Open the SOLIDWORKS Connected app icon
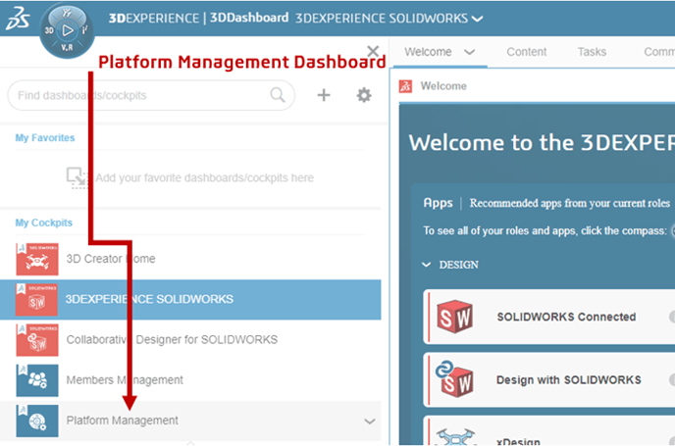Image resolution: width=675 pixels, height=446 pixels. [x=454, y=317]
